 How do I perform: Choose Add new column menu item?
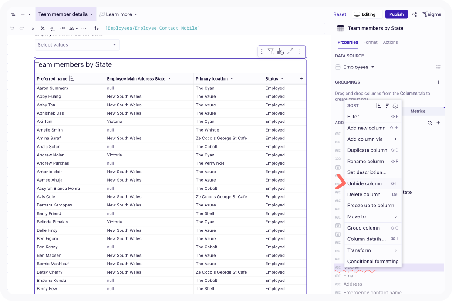pos(373,128)
